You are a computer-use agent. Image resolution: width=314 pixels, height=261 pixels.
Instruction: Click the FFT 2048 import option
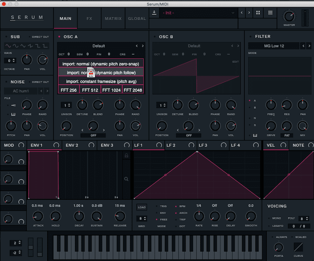(133, 90)
